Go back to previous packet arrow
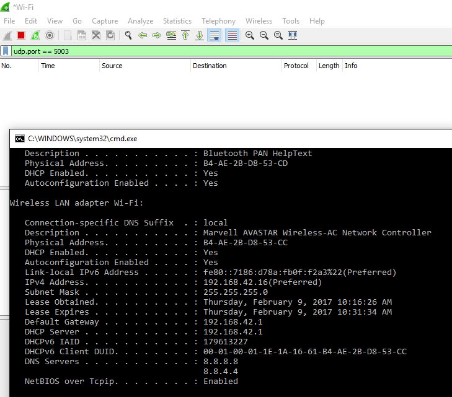Image resolution: width=452 pixels, height=397 pixels. coord(143,35)
